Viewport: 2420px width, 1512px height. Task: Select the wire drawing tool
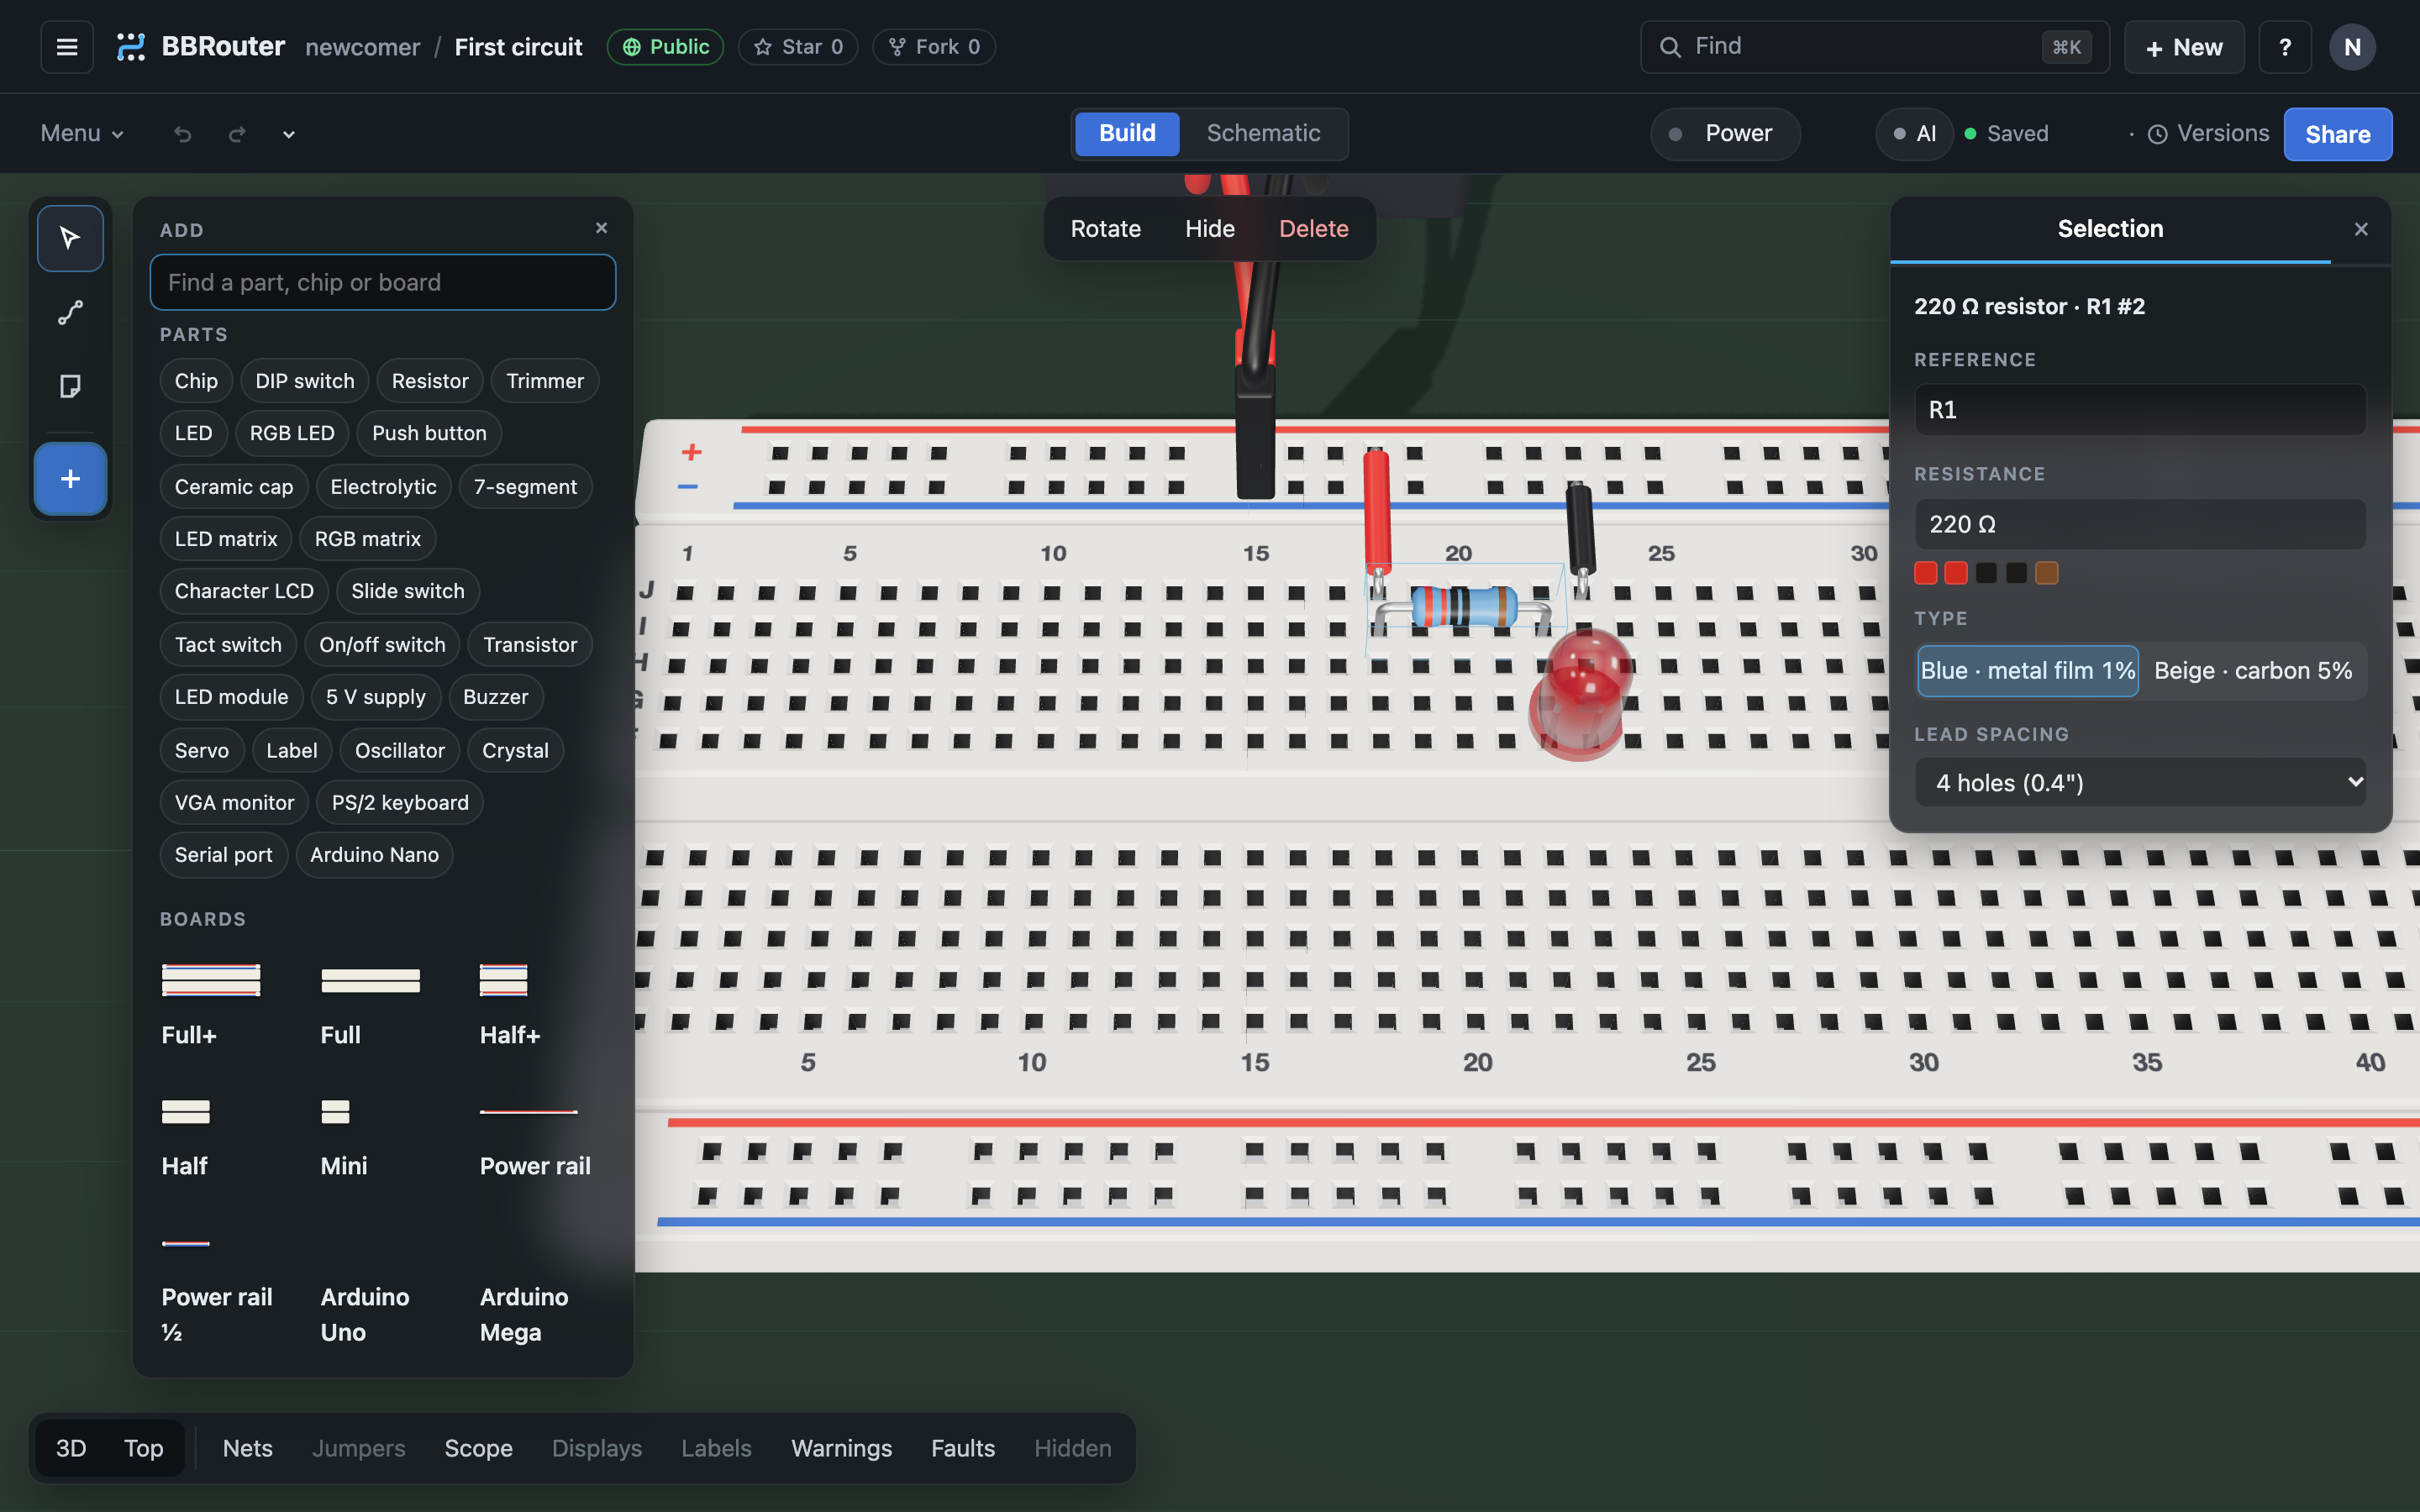(70, 313)
